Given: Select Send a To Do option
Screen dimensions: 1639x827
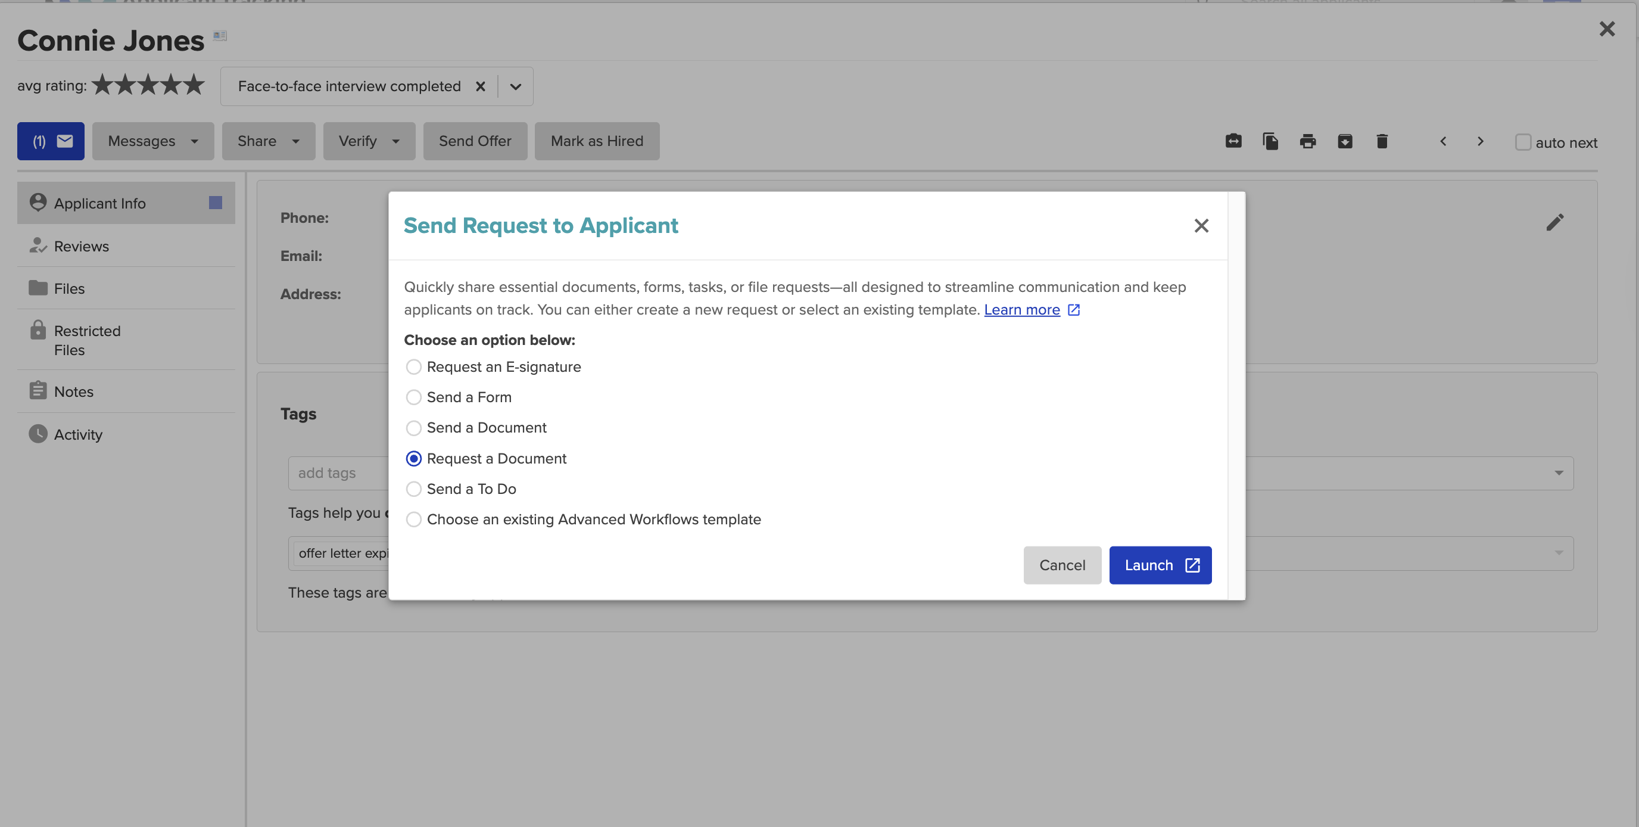Looking at the screenshot, I should click(x=413, y=489).
